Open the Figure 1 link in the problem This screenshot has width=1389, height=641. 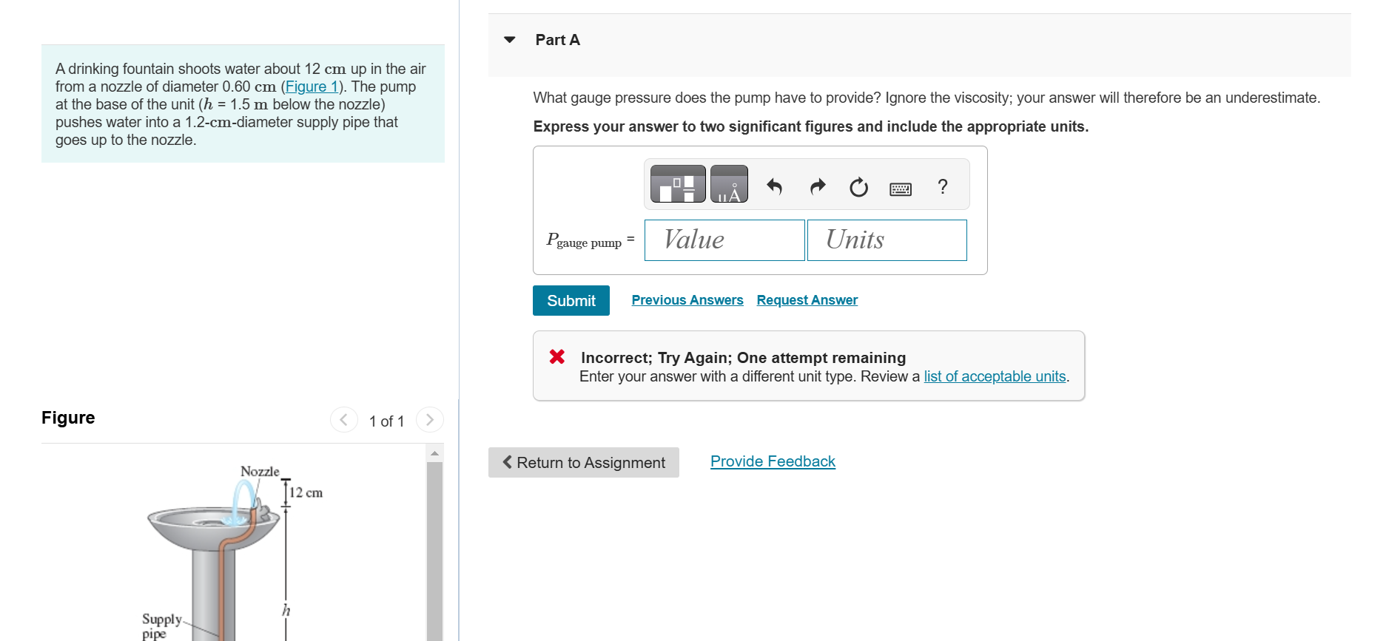[x=312, y=87]
